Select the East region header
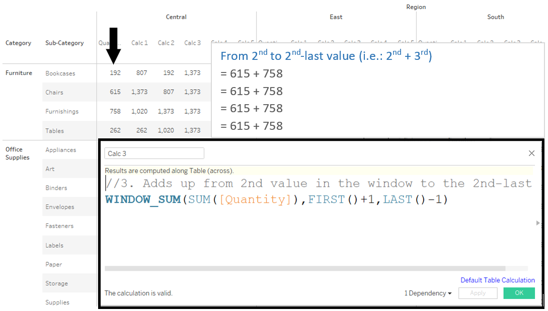 click(x=336, y=17)
